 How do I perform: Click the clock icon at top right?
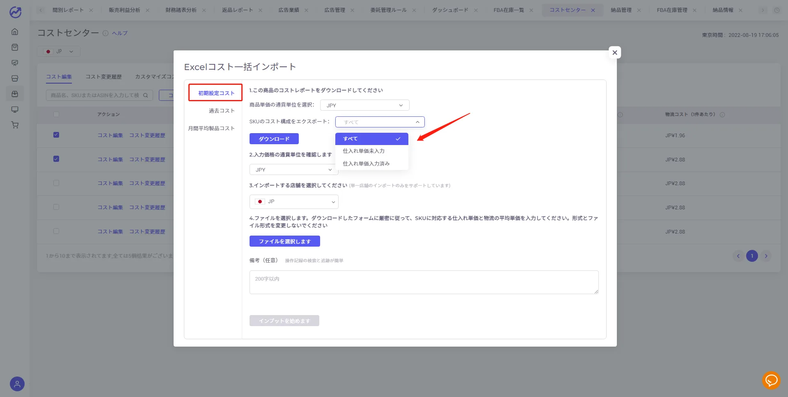[x=777, y=10]
